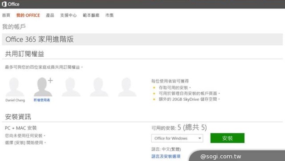
Task: Open the Office for Windows dropdown
Action: click(x=177, y=138)
